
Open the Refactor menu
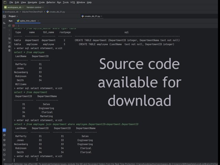pyautogui.click(x=51, y=2)
